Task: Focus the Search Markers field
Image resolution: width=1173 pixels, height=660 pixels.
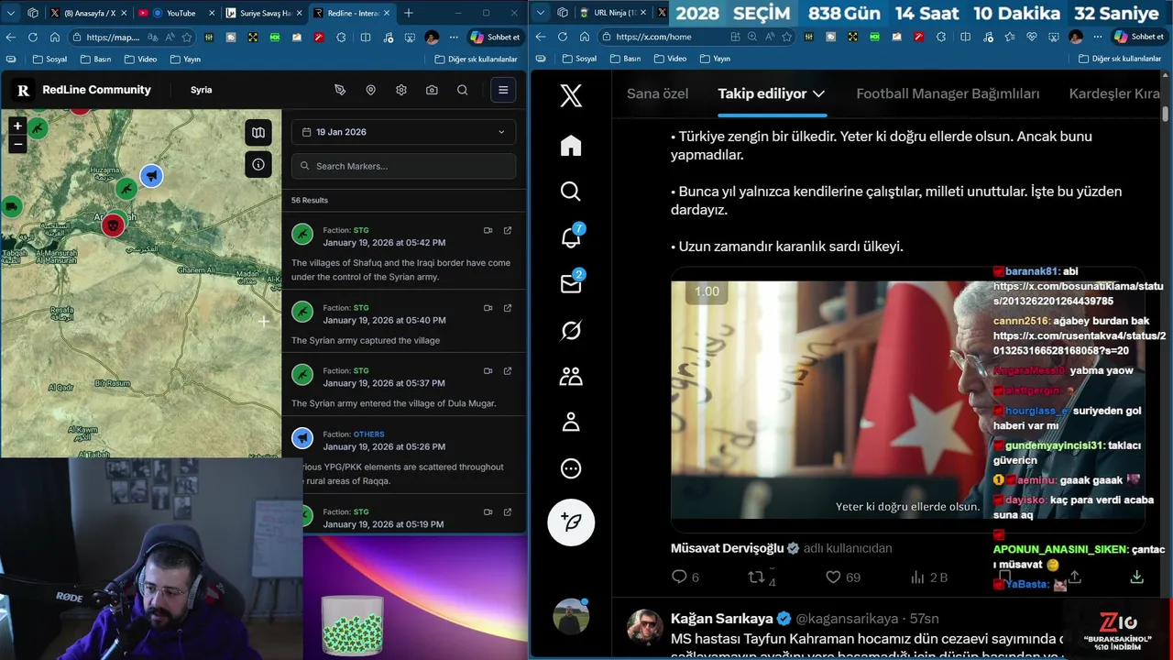Action: click(x=403, y=166)
